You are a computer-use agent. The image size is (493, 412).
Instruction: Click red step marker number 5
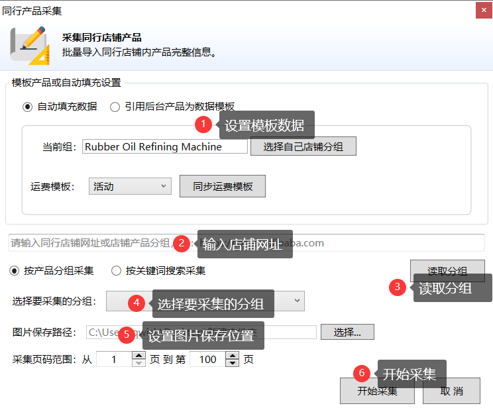[127, 335]
